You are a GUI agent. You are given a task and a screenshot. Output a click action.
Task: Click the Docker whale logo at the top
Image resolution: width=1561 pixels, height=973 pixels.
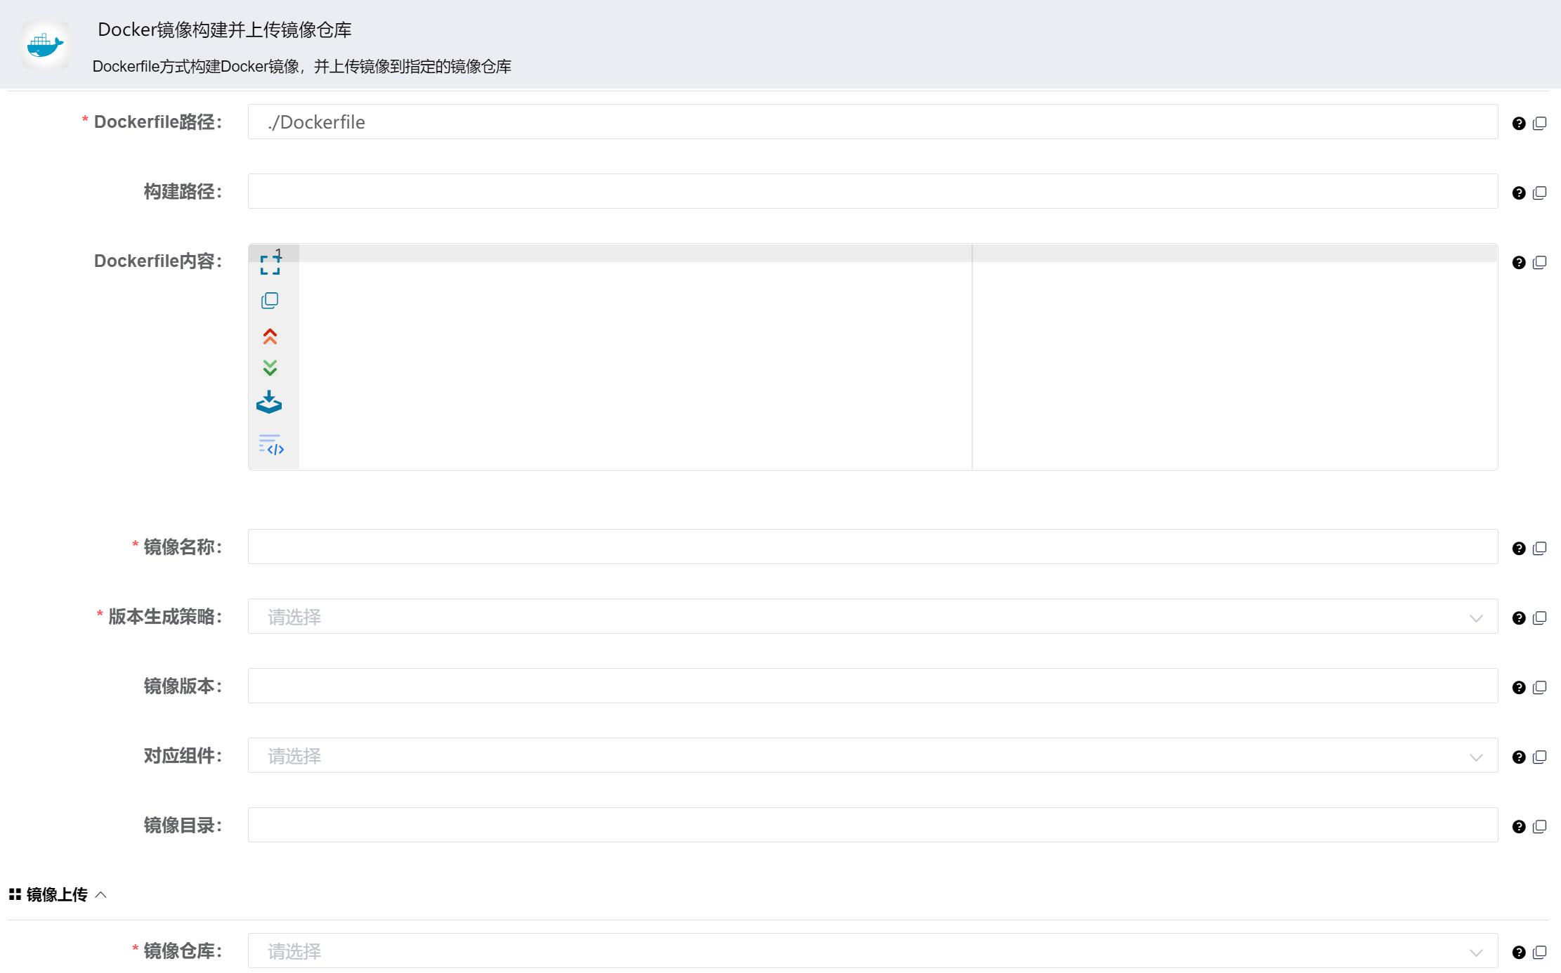(x=45, y=44)
